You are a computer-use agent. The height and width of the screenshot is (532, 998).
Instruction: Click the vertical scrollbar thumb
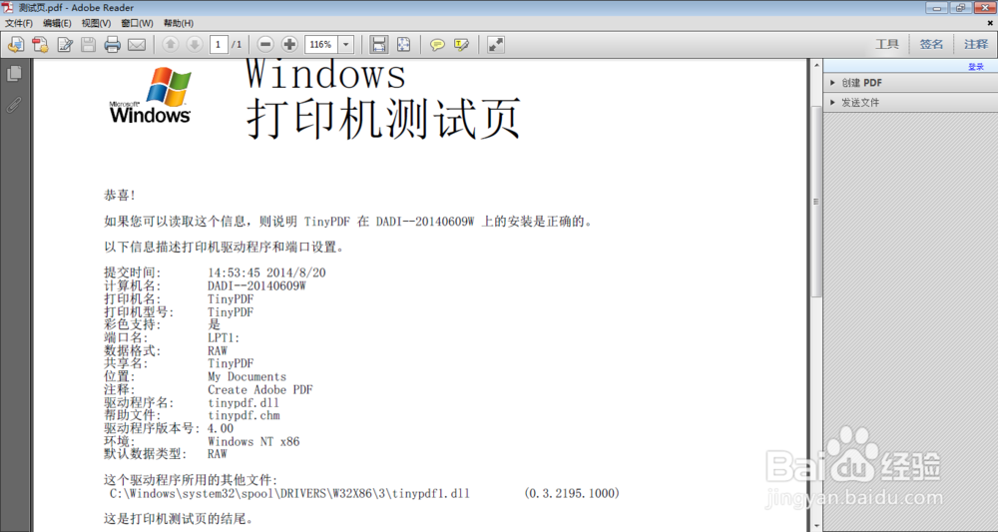[x=816, y=201]
